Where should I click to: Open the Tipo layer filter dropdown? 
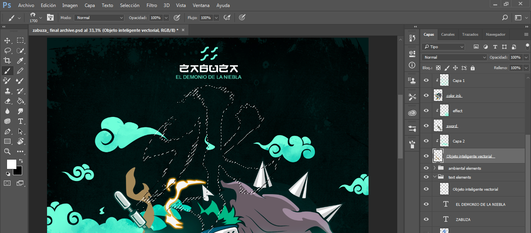[443, 47]
